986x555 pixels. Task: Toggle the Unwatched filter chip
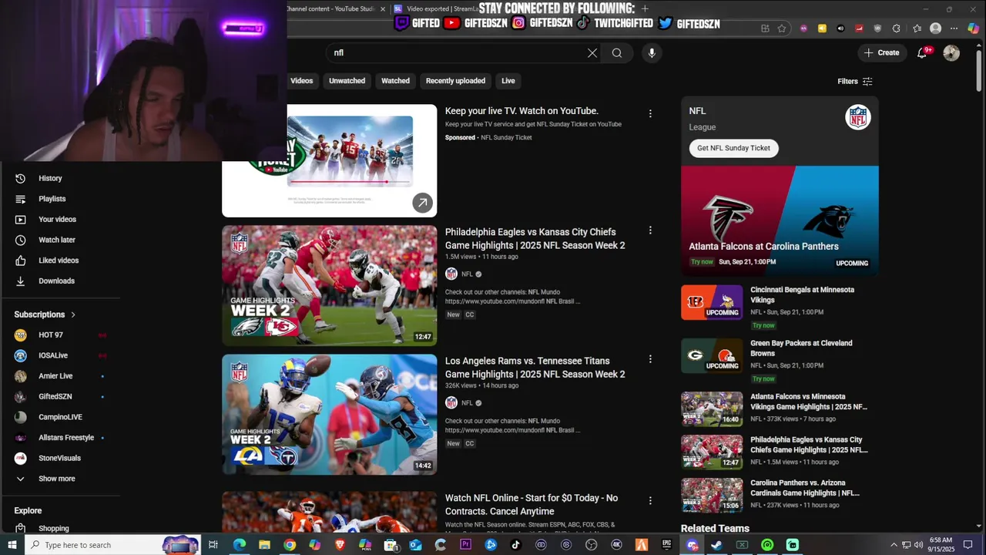(x=347, y=81)
